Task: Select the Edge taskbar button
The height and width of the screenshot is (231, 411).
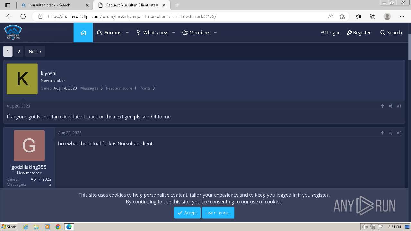Action: click(x=69, y=227)
